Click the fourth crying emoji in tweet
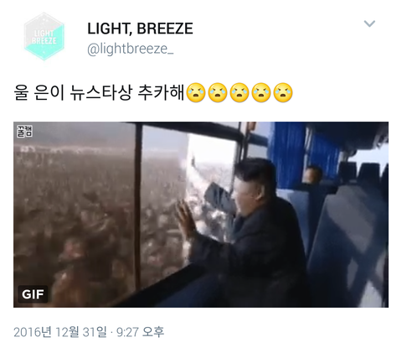The image size is (402, 353). [261, 92]
